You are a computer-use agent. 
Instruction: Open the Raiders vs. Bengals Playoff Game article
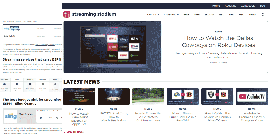[217, 117]
